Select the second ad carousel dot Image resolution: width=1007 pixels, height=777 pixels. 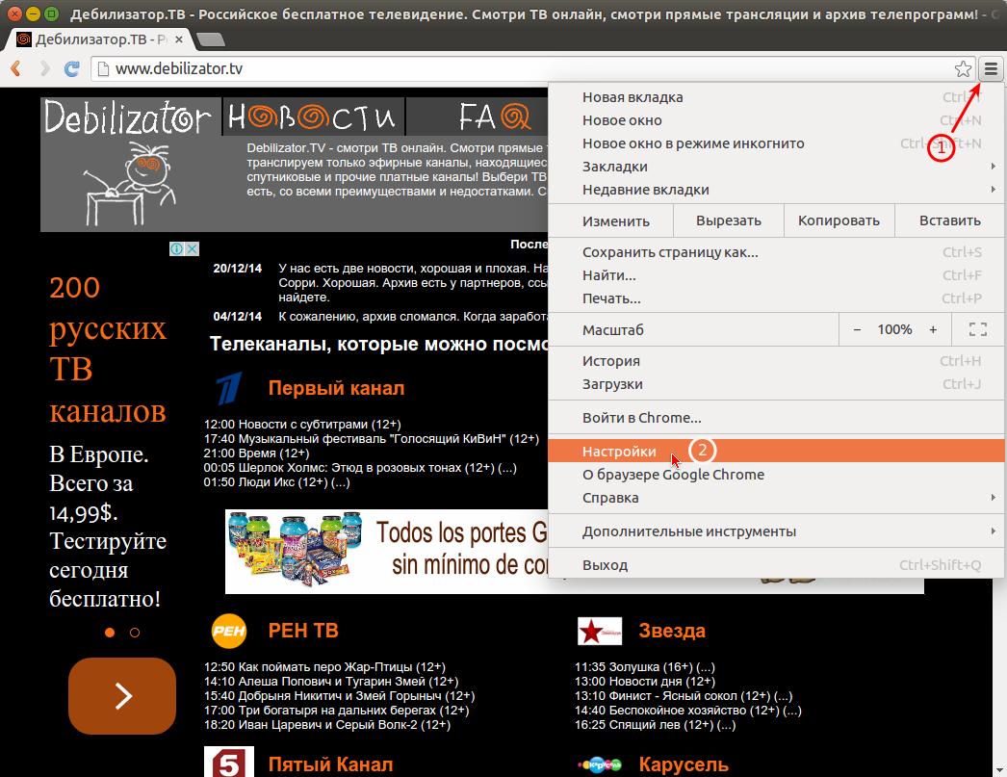point(134,633)
